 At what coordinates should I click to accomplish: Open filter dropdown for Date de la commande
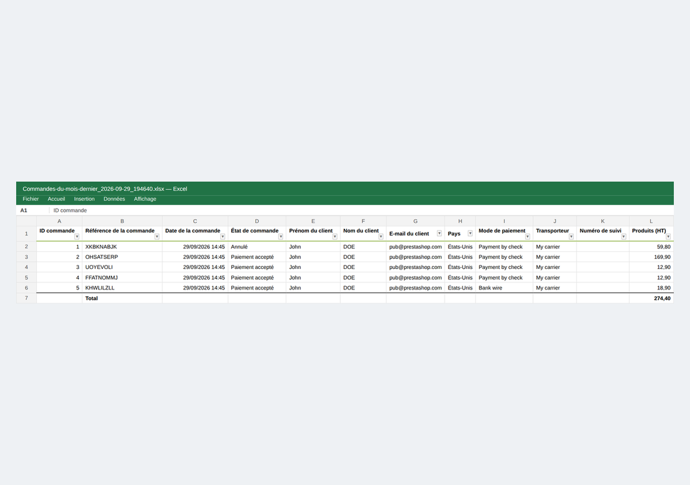click(223, 237)
